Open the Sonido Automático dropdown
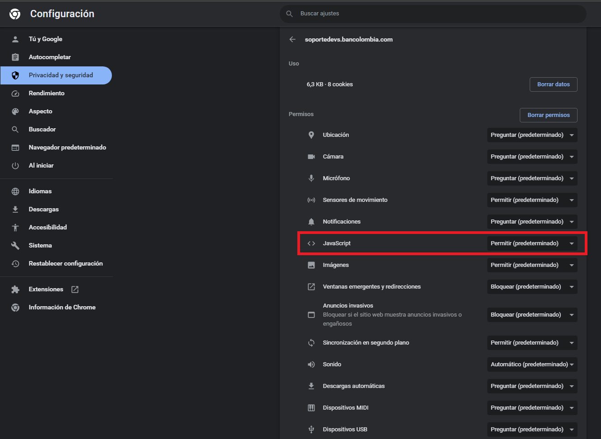The height and width of the screenshot is (439, 601). click(x=532, y=364)
